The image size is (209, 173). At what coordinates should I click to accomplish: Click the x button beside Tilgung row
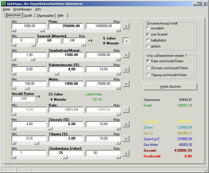click(126, 139)
